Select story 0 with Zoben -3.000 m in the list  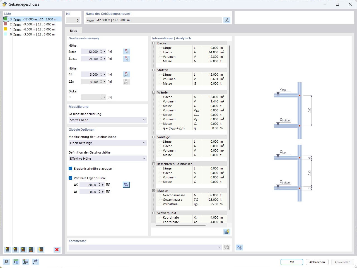point(32,34)
